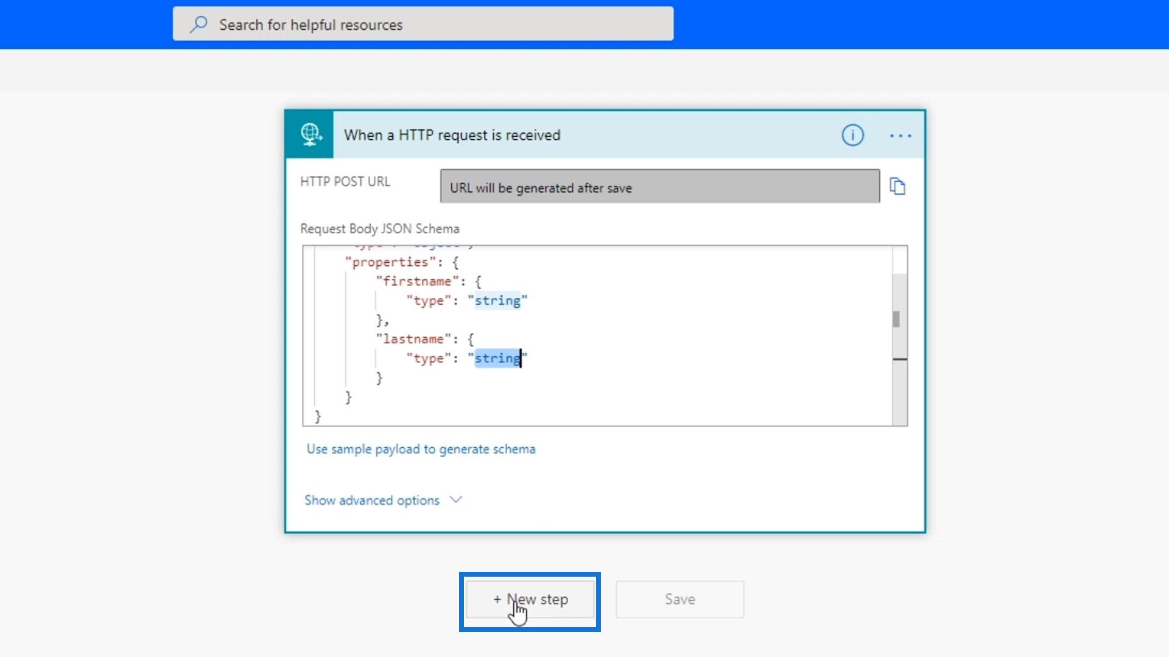Image resolution: width=1169 pixels, height=657 pixels.
Task: Open the trigger info (i) icon
Action: 852,135
